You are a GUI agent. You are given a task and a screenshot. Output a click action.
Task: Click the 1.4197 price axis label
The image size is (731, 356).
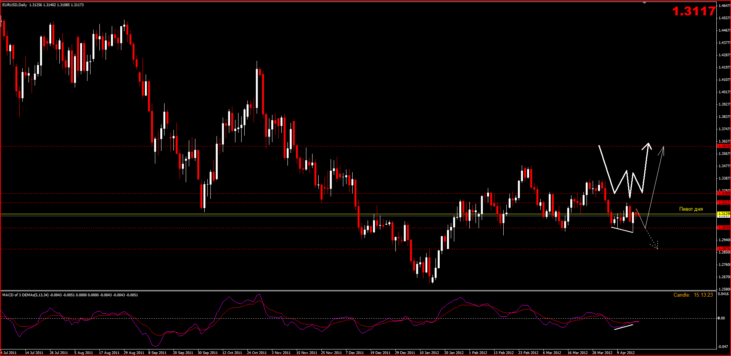724,67
